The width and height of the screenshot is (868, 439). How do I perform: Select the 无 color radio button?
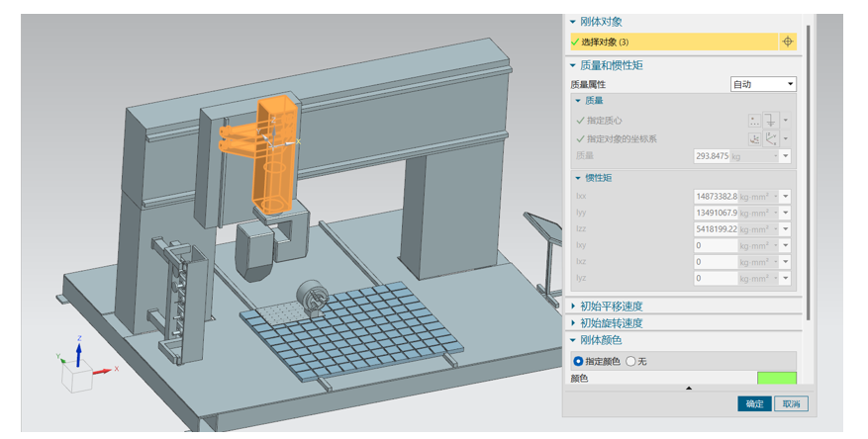click(630, 361)
